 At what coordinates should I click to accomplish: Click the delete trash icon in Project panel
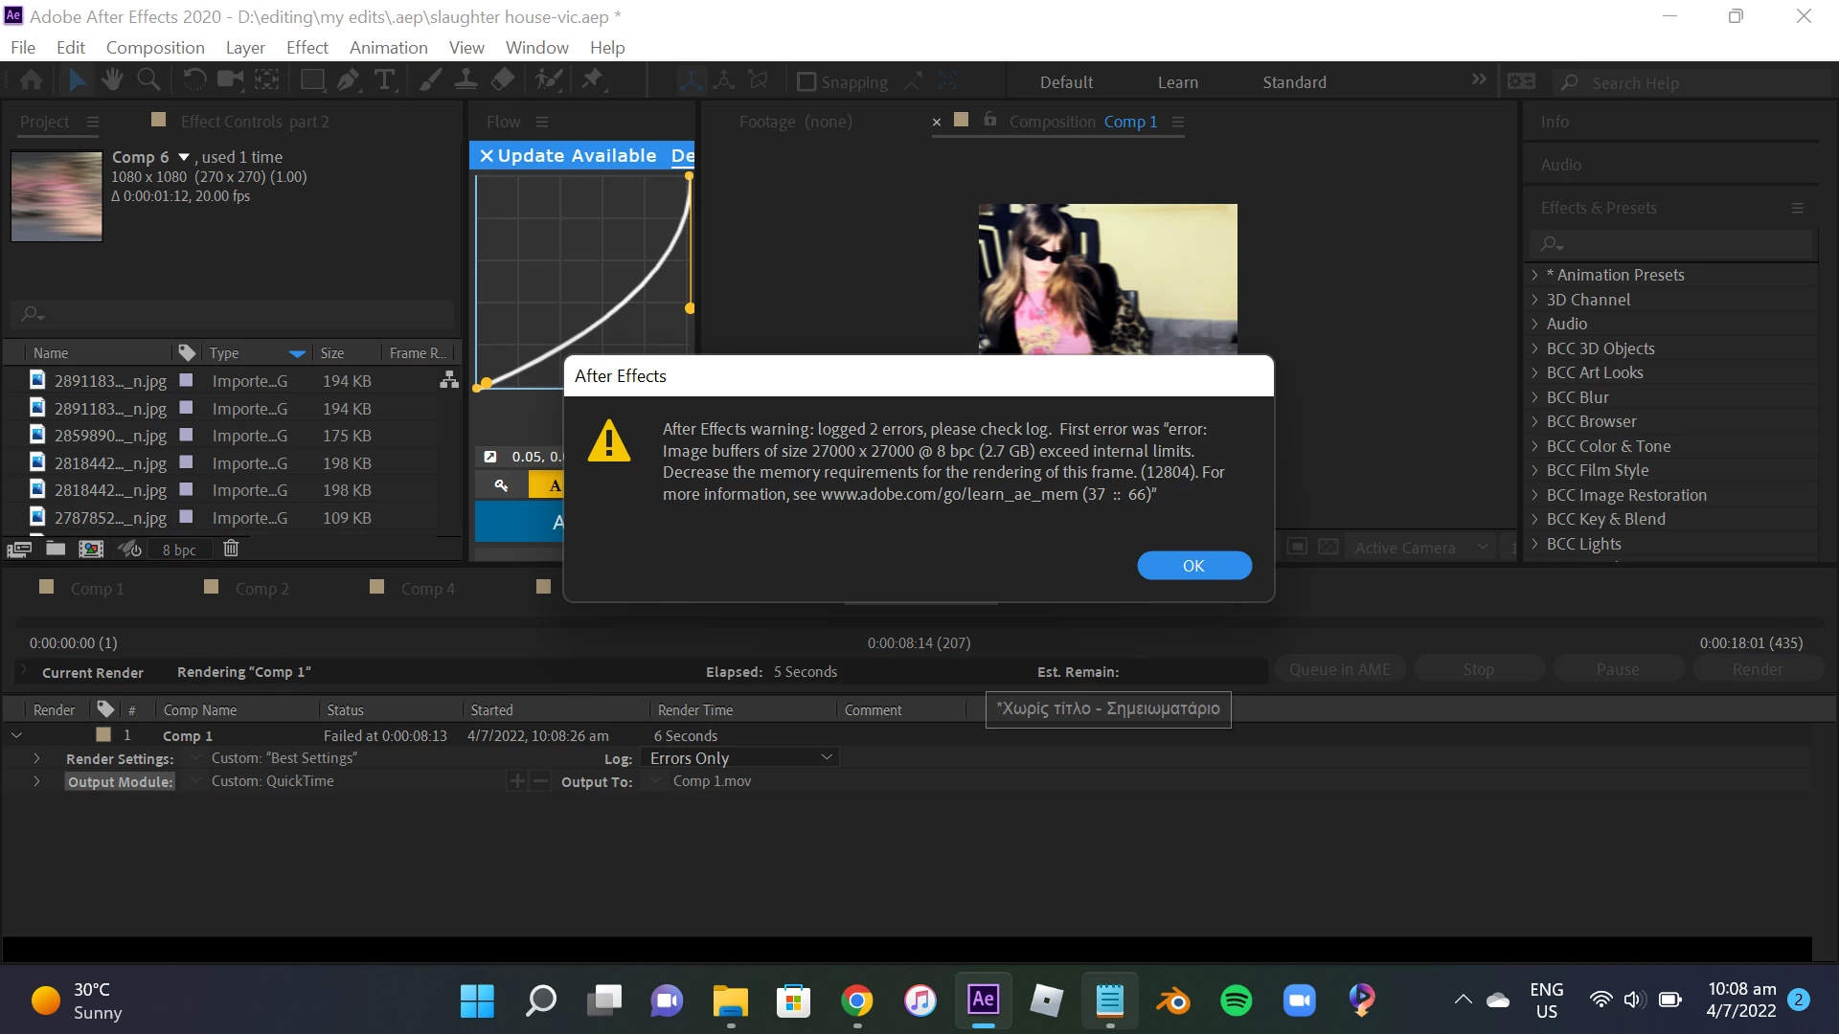(231, 549)
